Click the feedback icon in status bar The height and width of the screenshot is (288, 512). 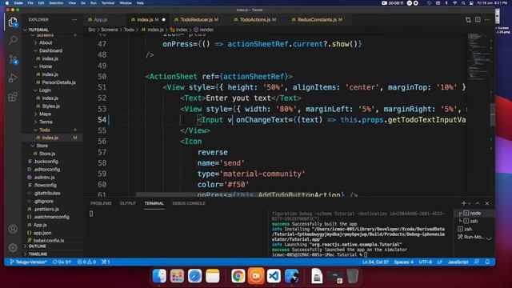pyautogui.click(x=477, y=262)
